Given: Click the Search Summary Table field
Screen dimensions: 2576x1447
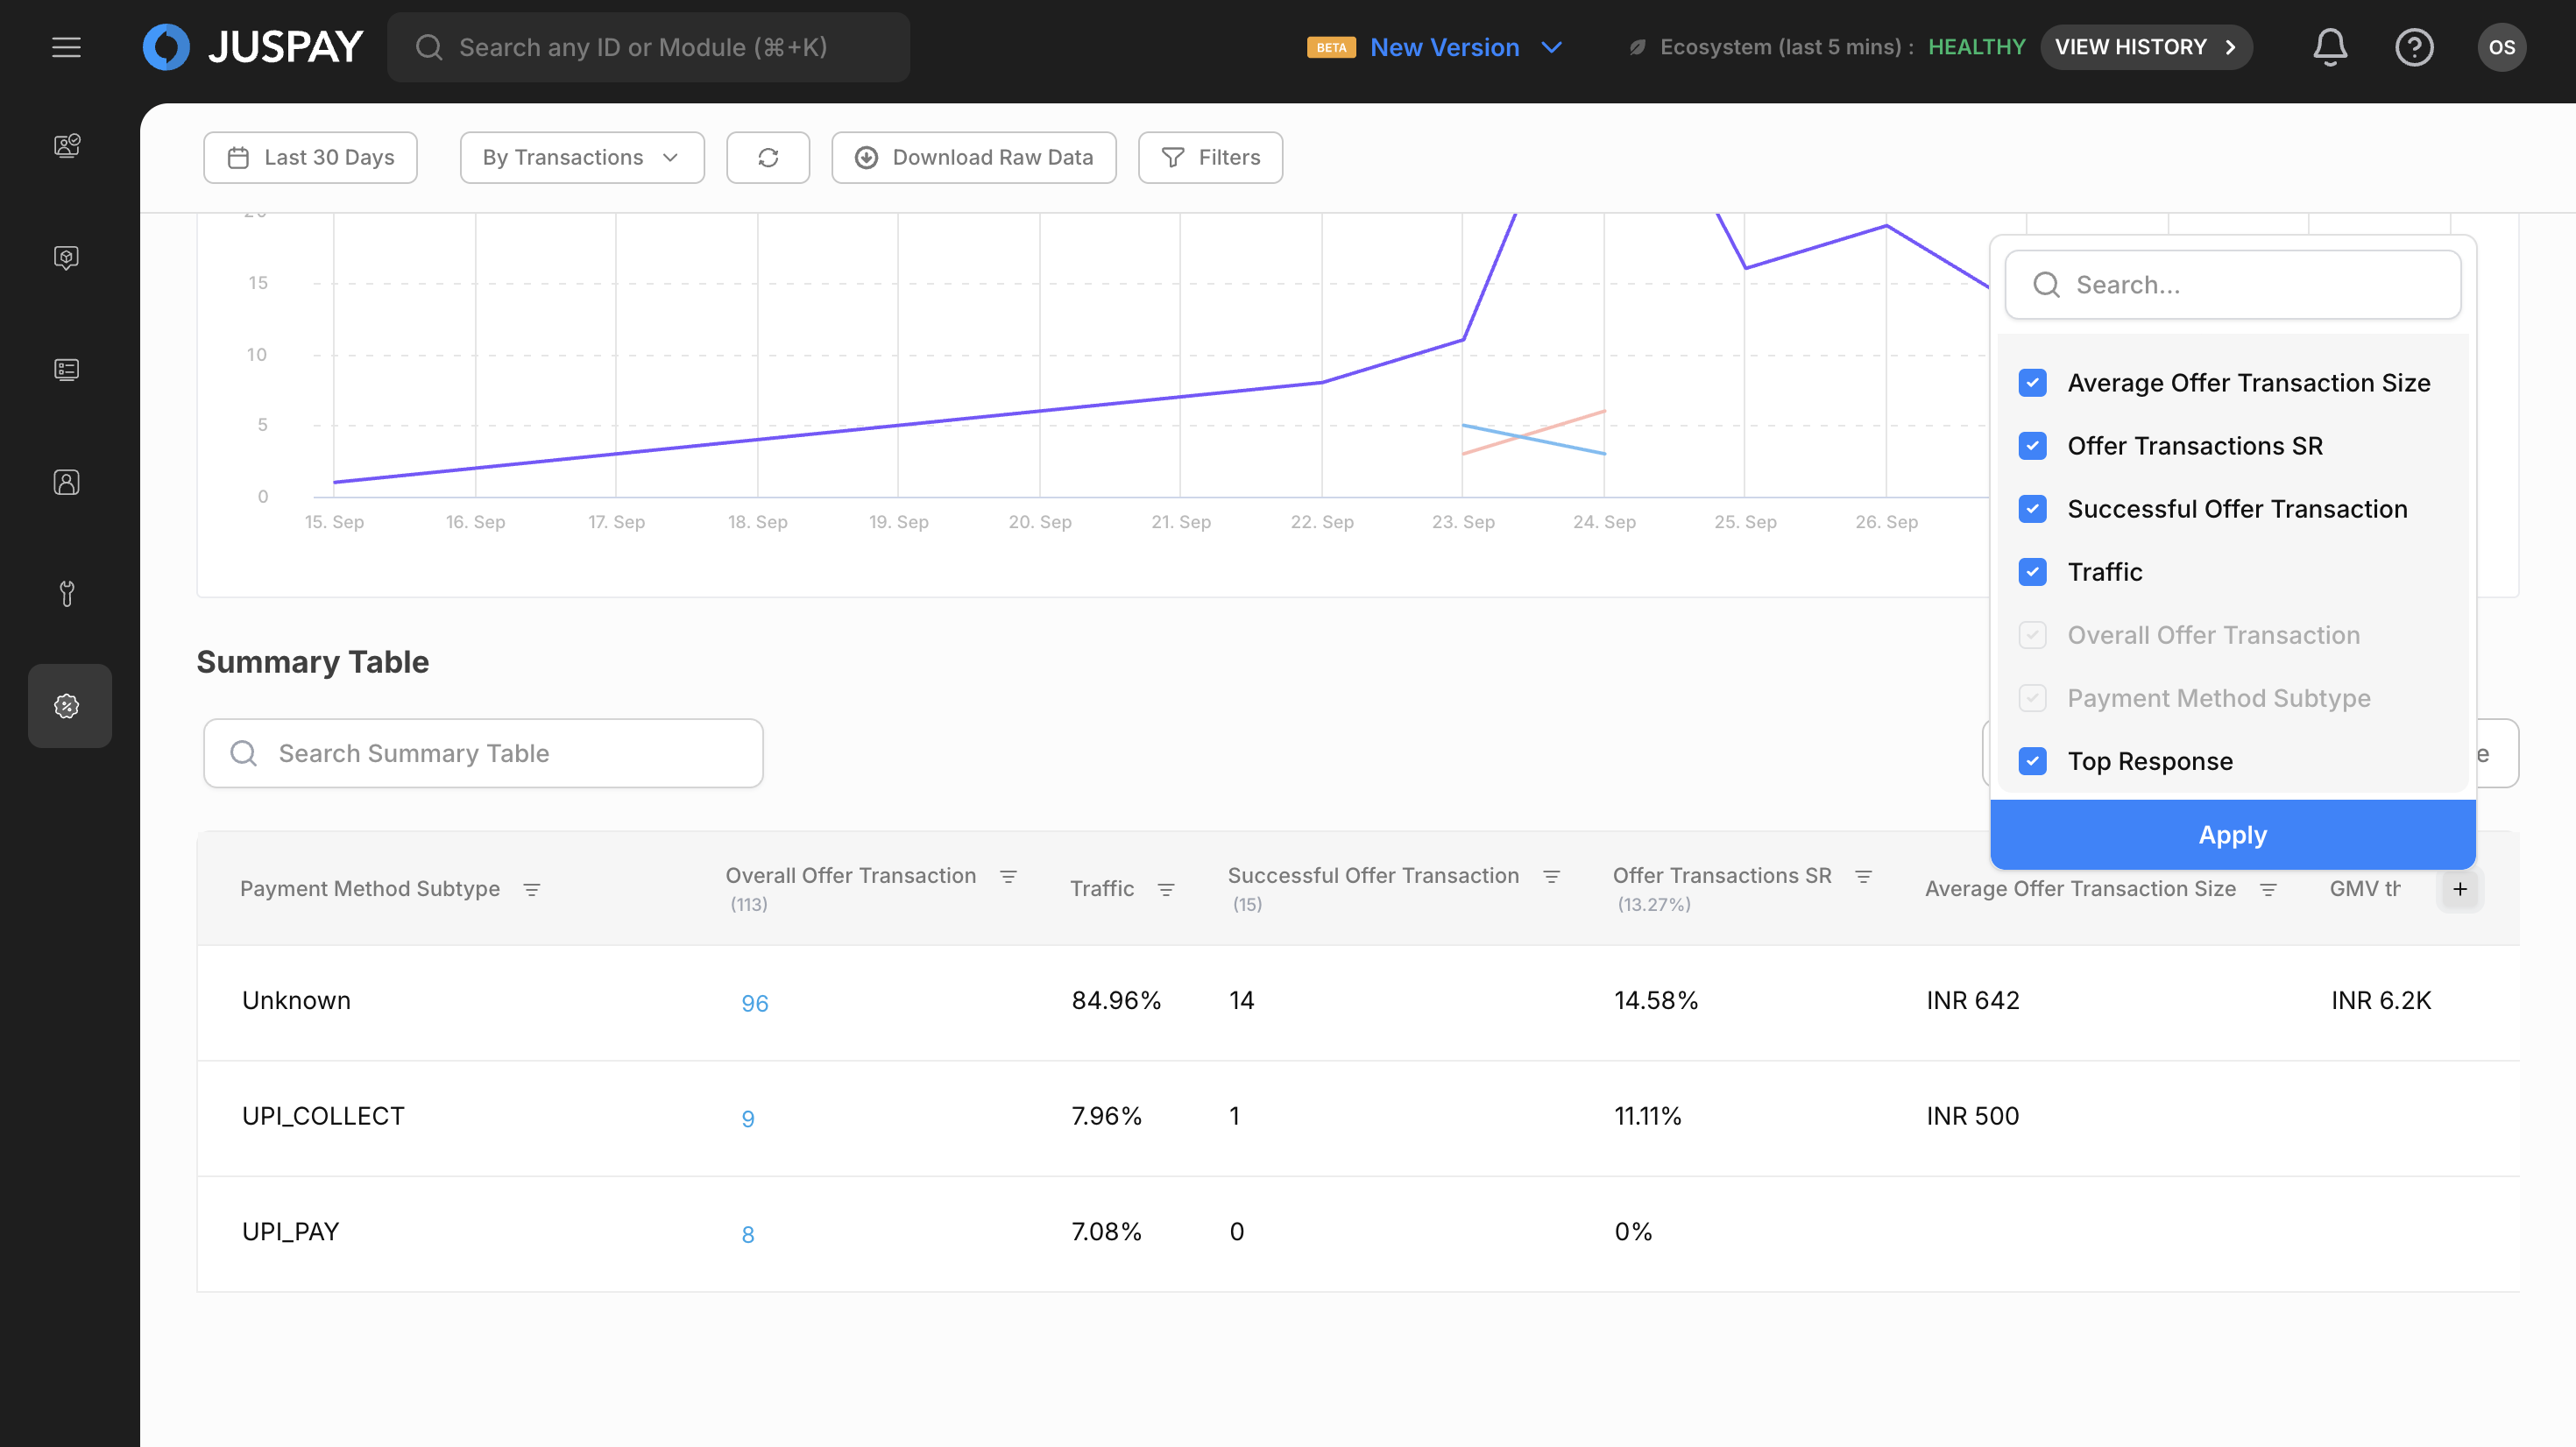Looking at the screenshot, I should [x=483, y=753].
